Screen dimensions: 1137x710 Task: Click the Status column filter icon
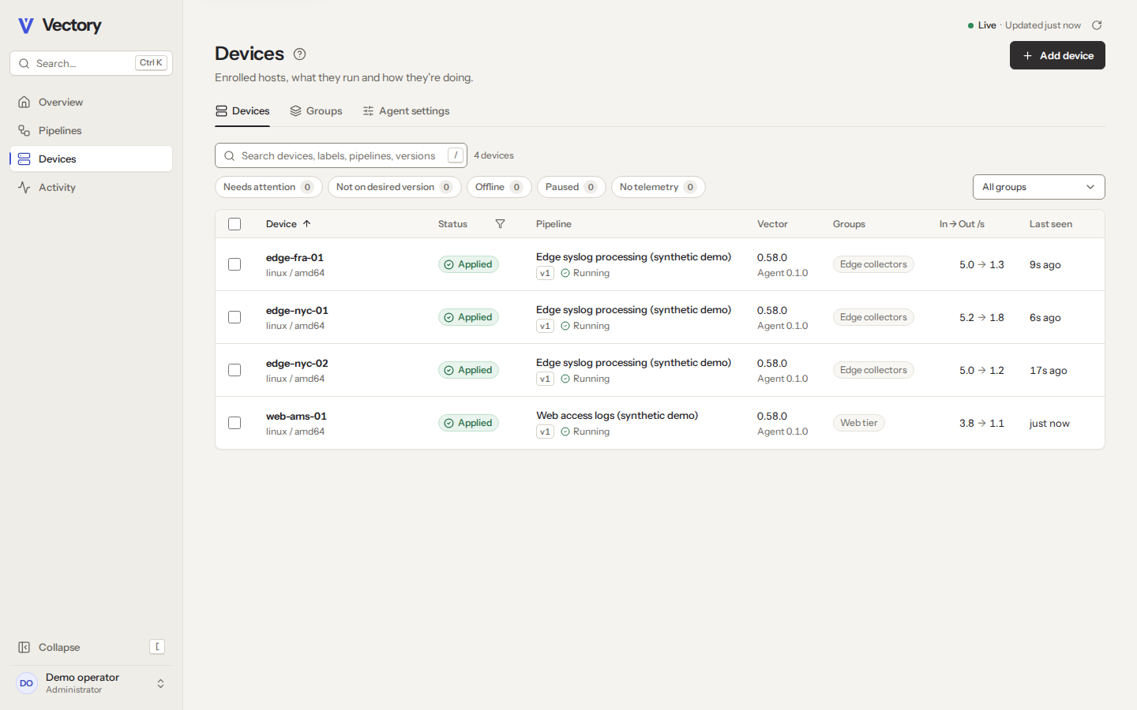500,224
